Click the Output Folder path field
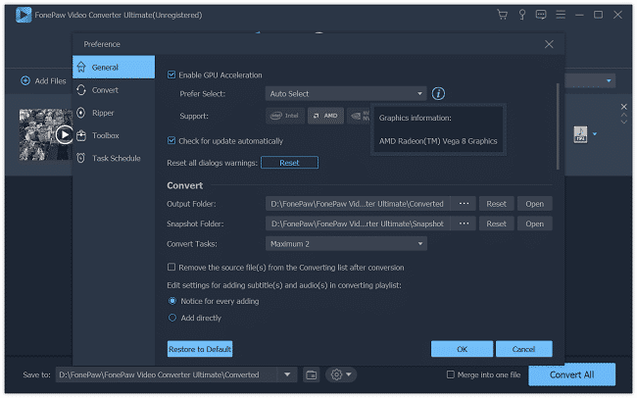 358,204
